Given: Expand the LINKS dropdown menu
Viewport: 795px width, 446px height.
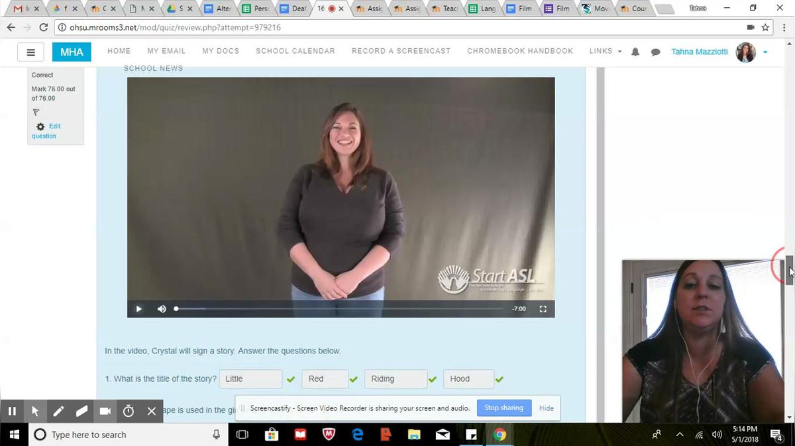Looking at the screenshot, I should click(605, 51).
